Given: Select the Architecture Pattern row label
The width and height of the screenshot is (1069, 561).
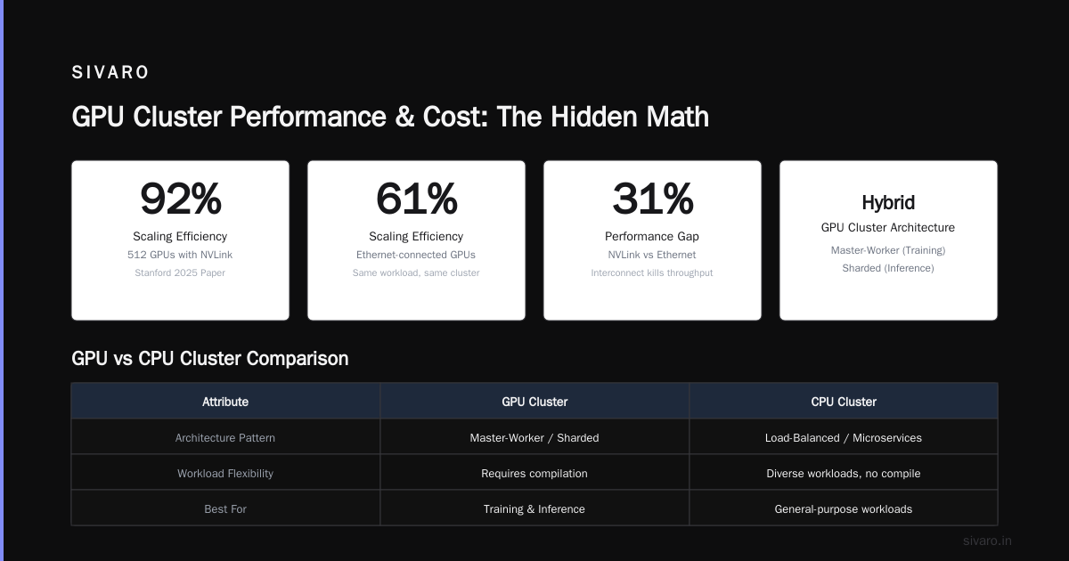Looking at the screenshot, I should tap(225, 438).
